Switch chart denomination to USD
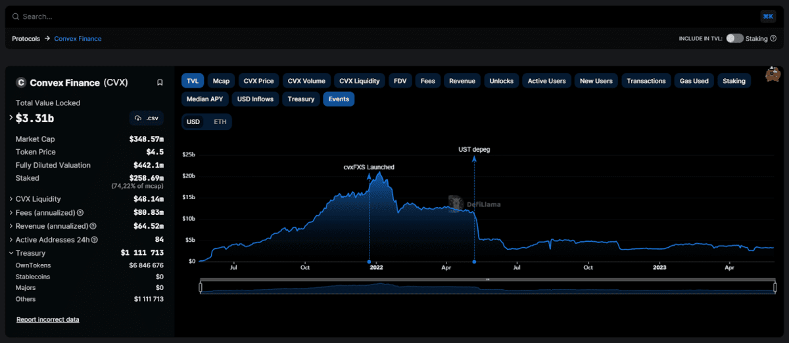789x343 pixels. coord(193,122)
